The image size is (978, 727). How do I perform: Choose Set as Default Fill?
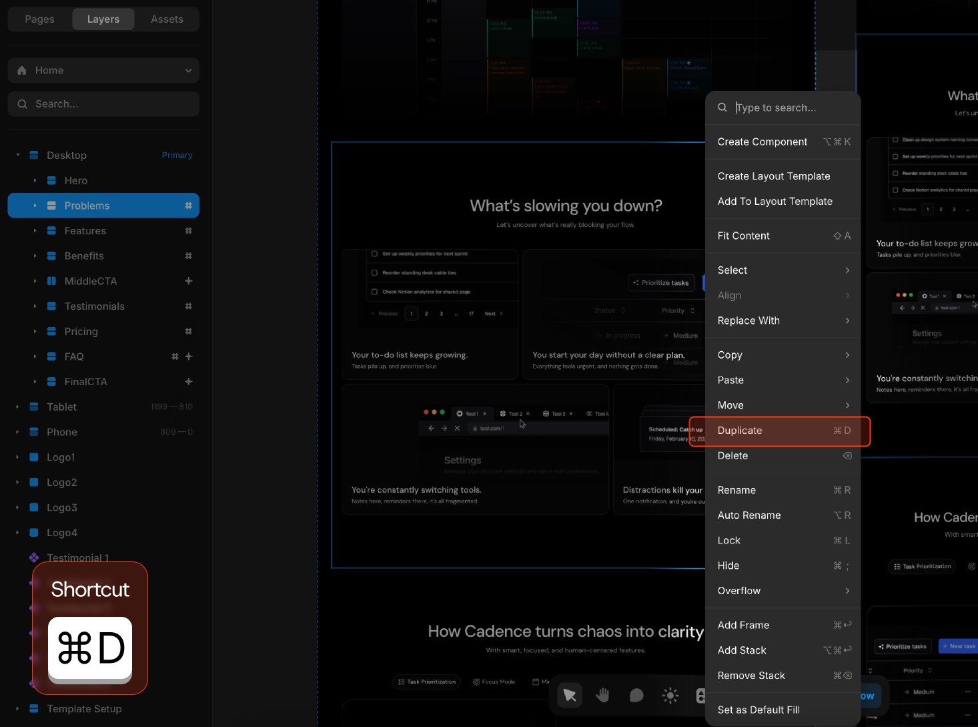(783, 710)
